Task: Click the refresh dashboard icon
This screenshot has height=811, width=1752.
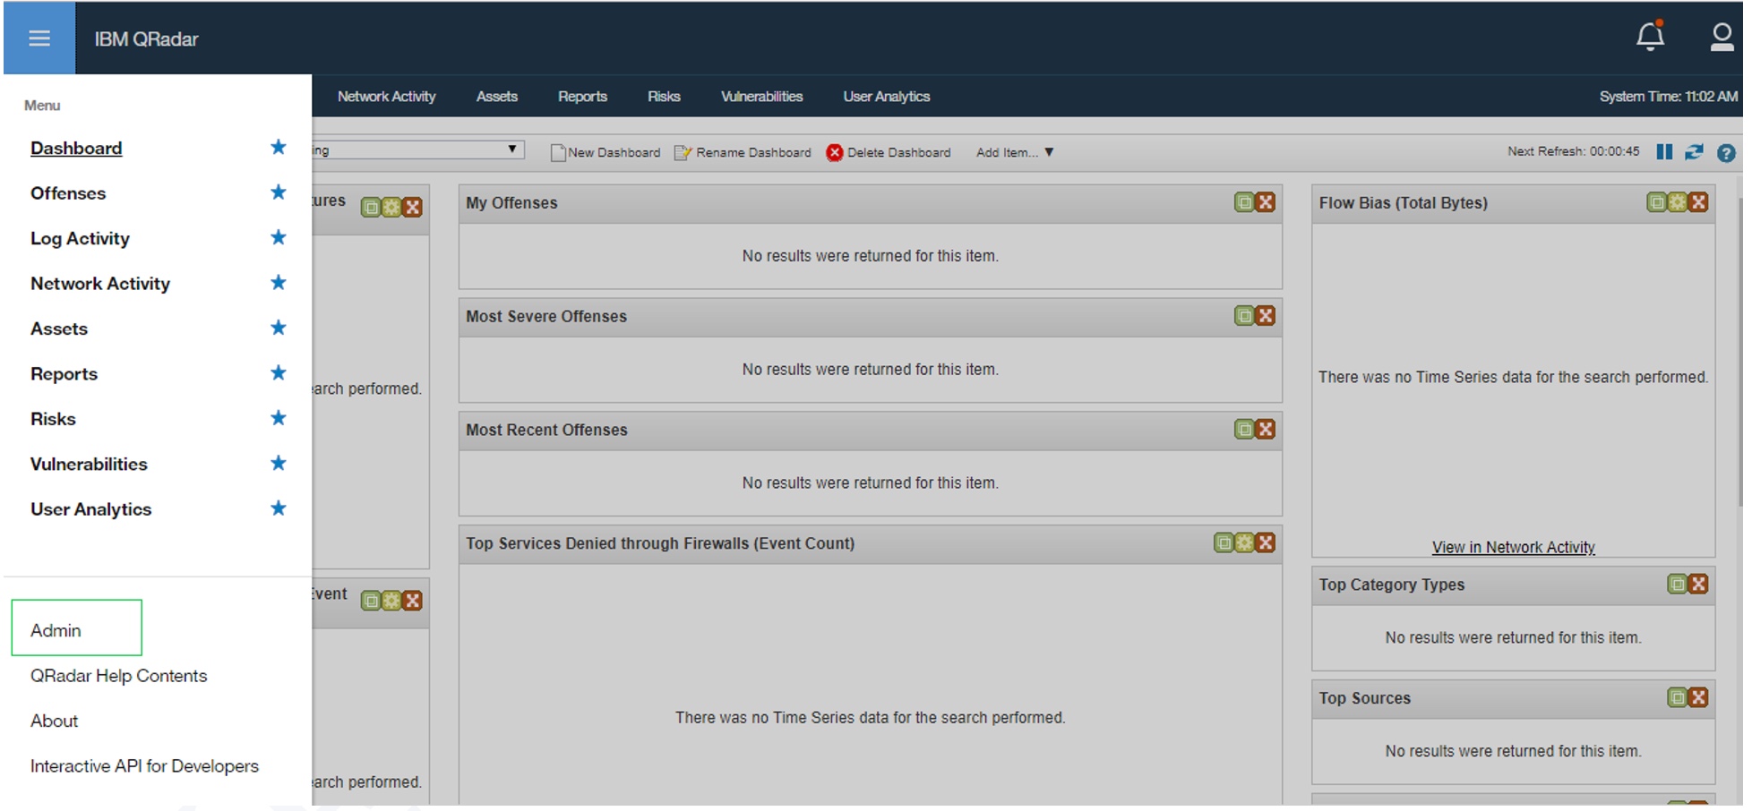Action: tap(1694, 152)
